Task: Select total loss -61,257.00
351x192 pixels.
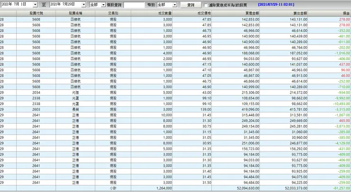Action: [342, 188]
